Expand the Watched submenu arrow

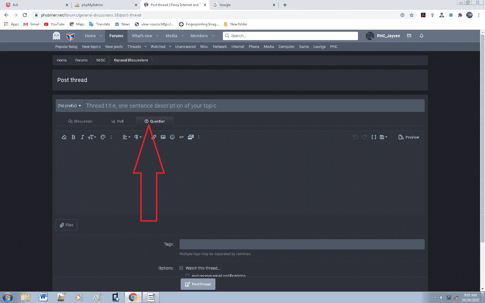pos(170,46)
